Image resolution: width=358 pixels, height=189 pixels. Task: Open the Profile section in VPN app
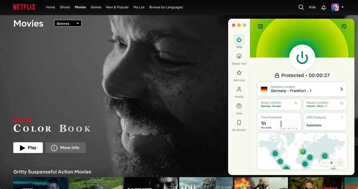click(239, 92)
